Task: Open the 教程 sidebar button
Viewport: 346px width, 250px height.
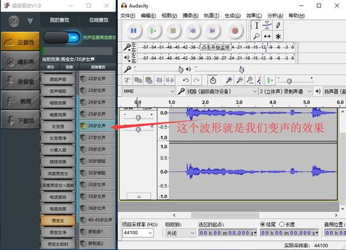Action: click(x=21, y=100)
